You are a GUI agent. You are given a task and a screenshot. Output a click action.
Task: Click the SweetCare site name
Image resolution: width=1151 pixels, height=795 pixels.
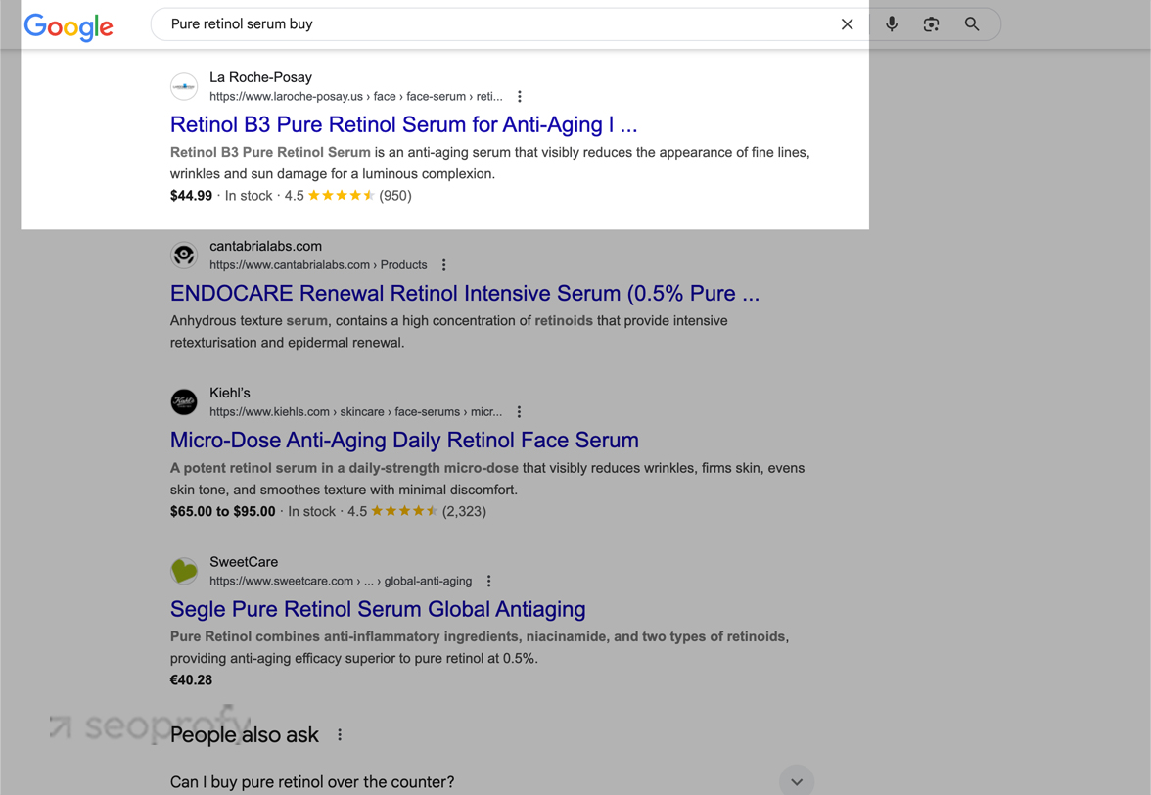pyautogui.click(x=244, y=562)
